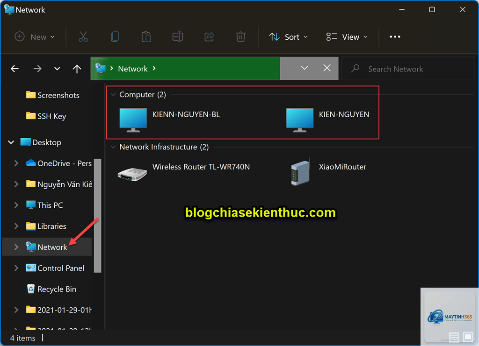Select Desktop in the navigation pane
This screenshot has width=479, height=346.
pos(41,142)
